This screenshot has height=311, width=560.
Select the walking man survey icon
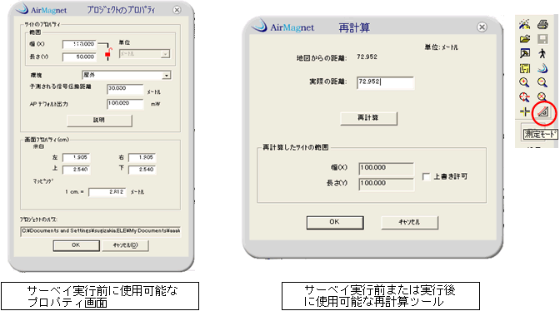(x=542, y=53)
